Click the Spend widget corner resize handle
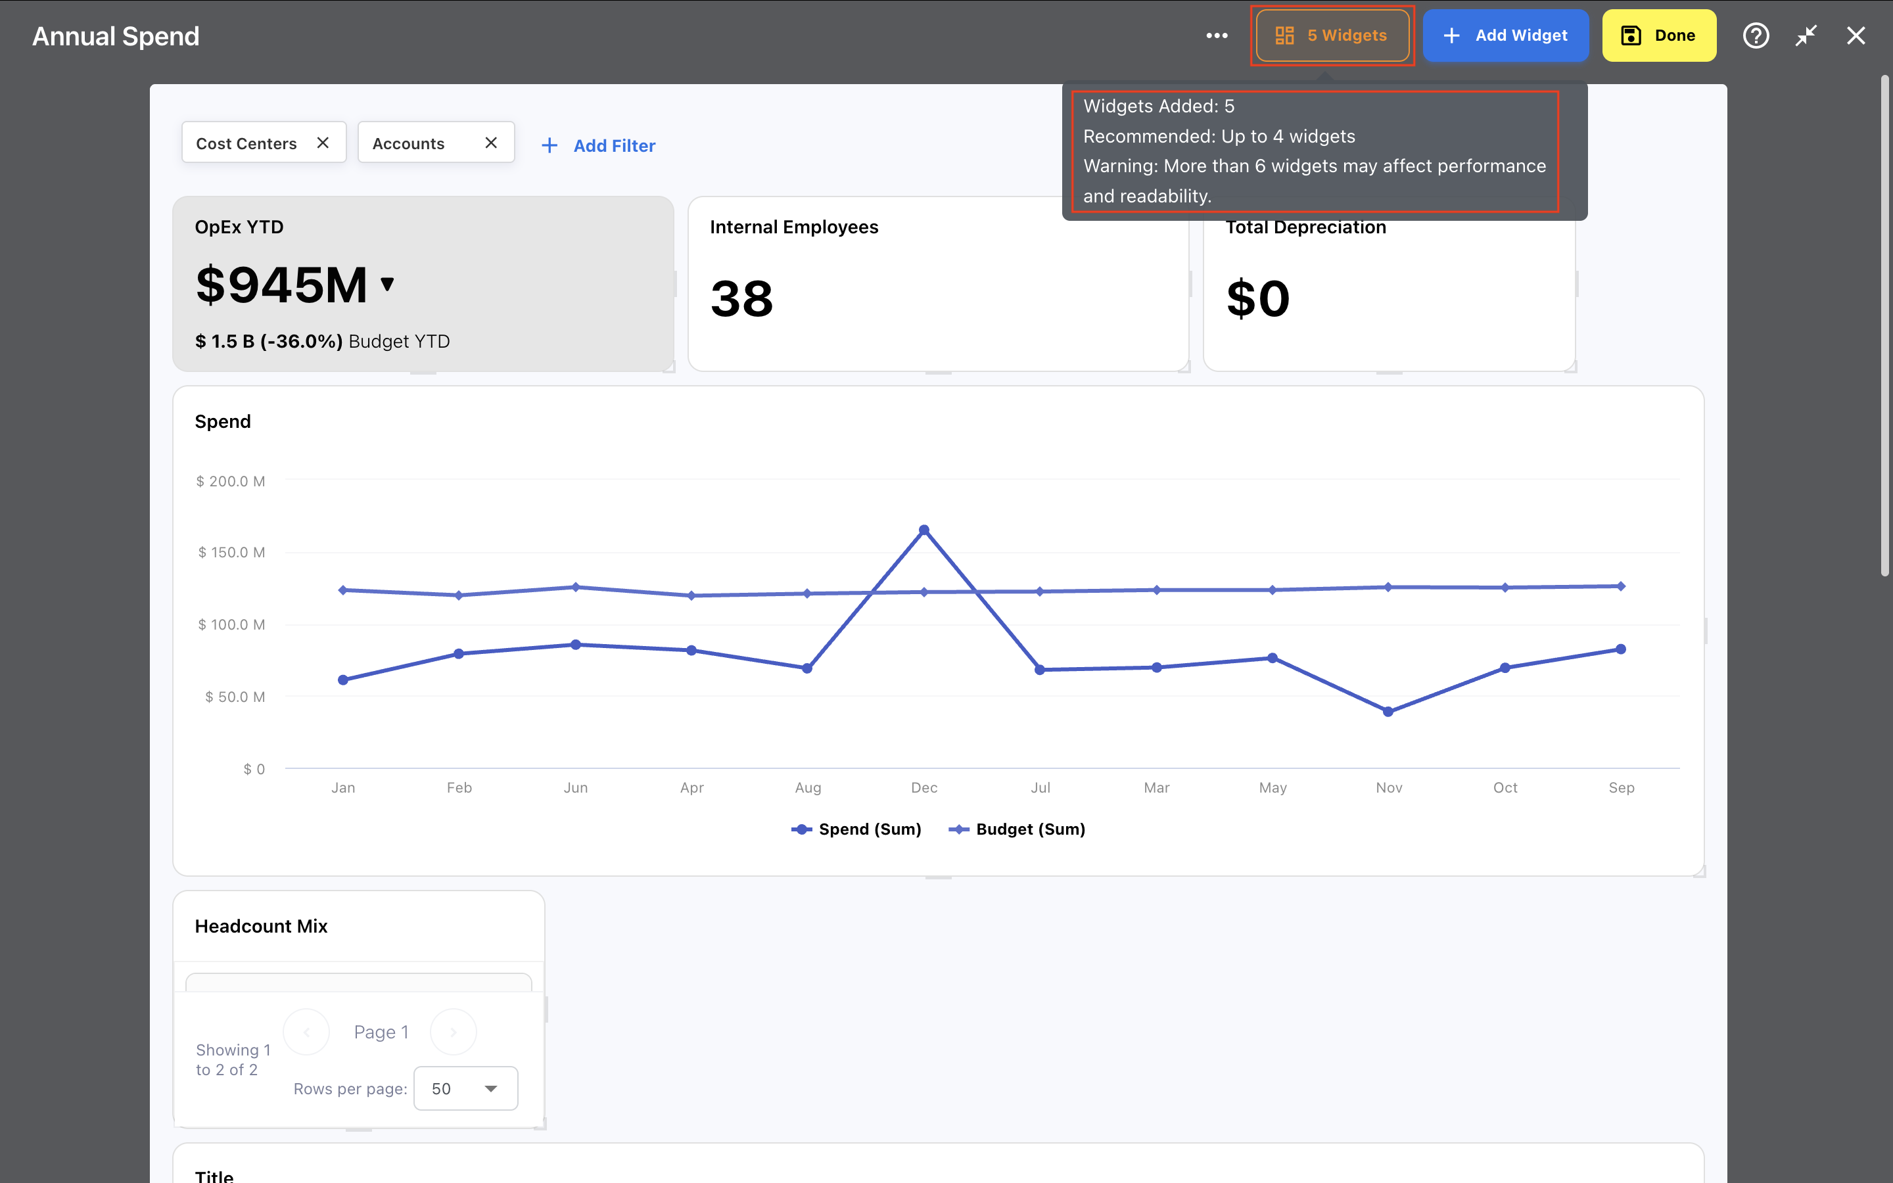This screenshot has height=1183, width=1893. 1699,871
